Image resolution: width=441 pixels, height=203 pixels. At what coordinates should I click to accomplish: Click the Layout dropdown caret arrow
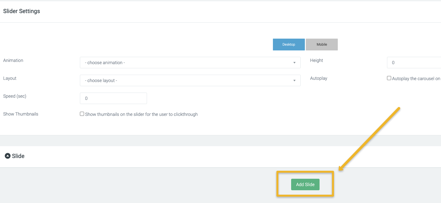[294, 81]
